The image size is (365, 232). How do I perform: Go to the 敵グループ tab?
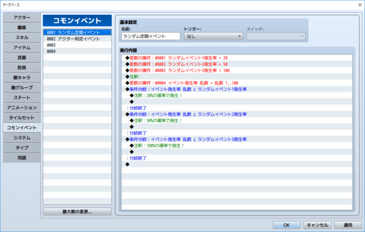tap(22, 87)
